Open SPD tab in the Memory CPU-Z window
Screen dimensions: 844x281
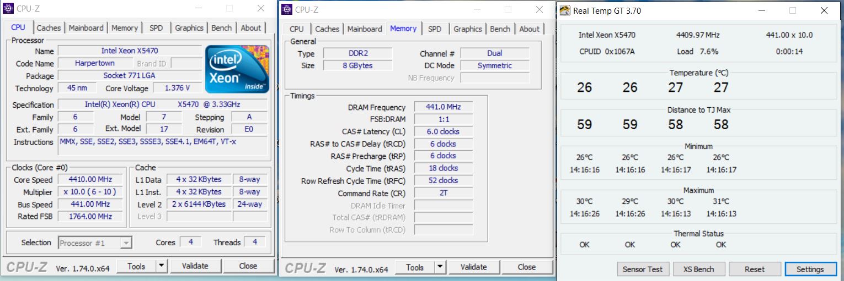click(435, 29)
